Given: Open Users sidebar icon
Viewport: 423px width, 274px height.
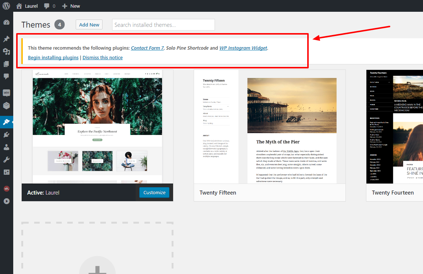Looking at the screenshot, I should pyautogui.click(x=7, y=147).
